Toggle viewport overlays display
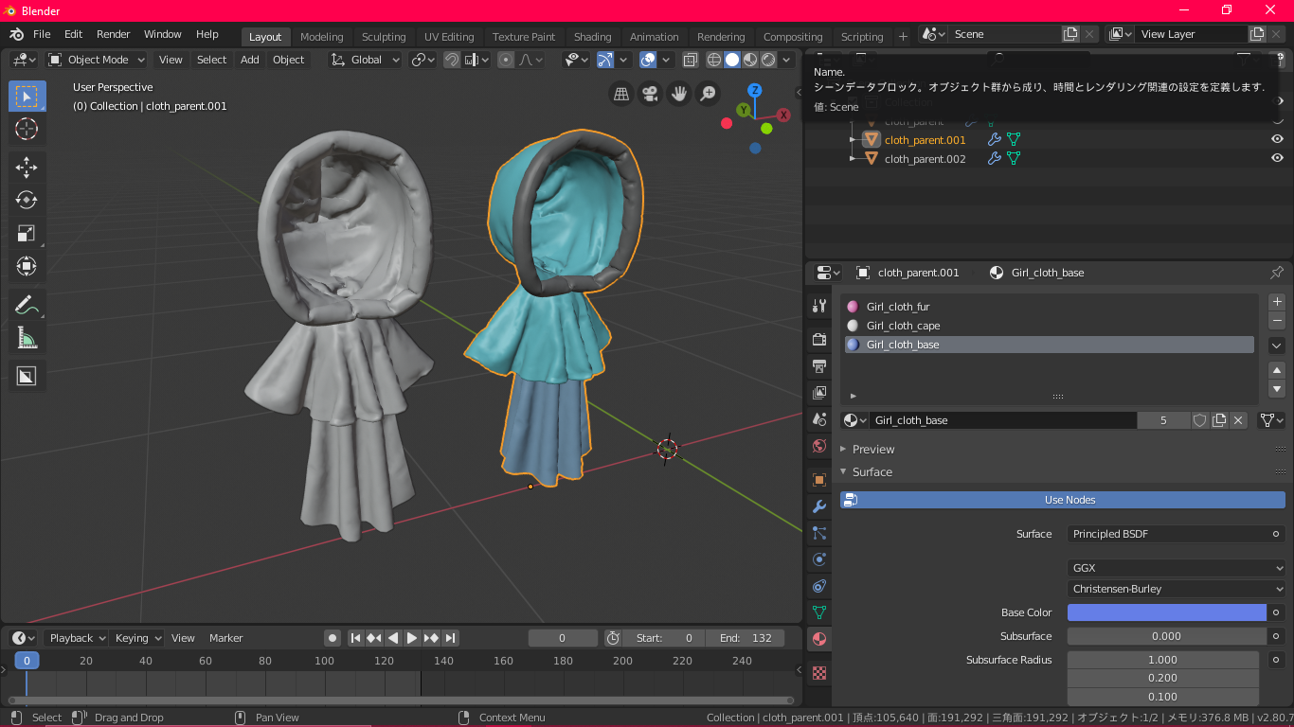 (x=648, y=60)
